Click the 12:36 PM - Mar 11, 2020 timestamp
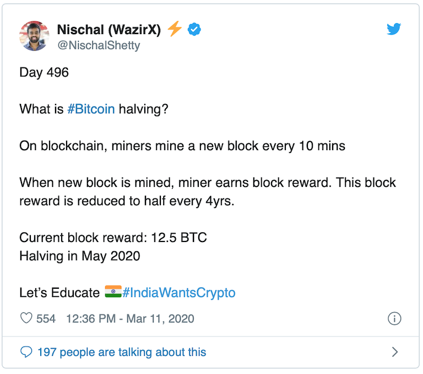This screenshot has height=374, width=423. tap(130, 318)
